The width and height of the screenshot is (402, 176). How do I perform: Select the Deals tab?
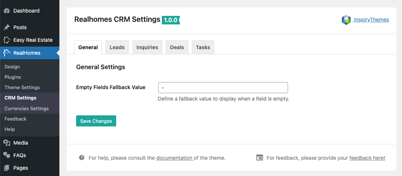(177, 47)
